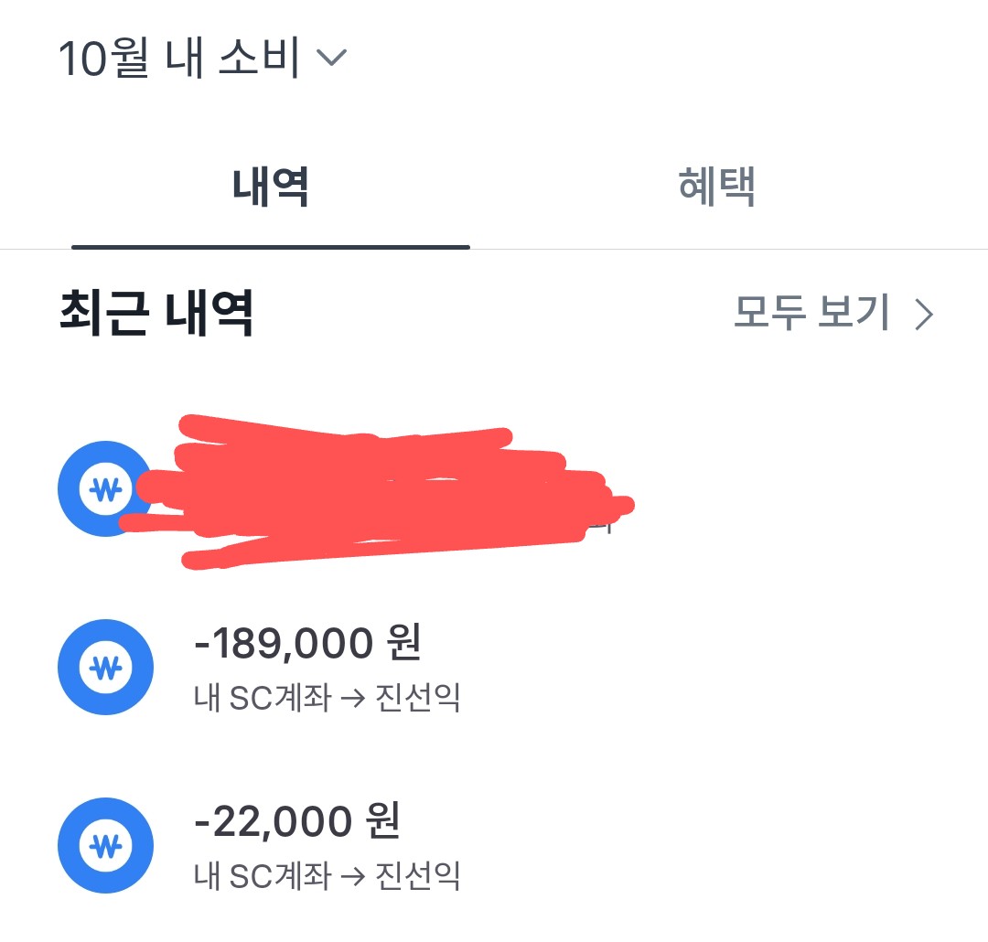This screenshot has height=942, width=988.
Task: Click the arrow symbol in the -189,000 원 transfer description
Action: pos(353,698)
